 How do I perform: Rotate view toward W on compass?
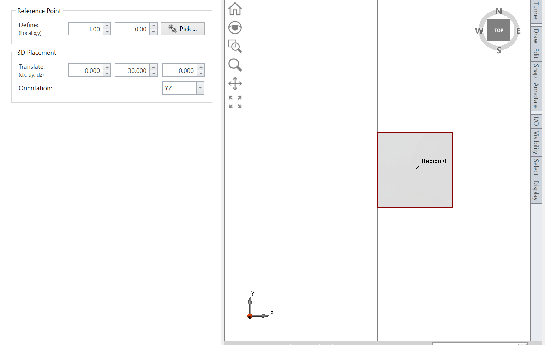pos(479,31)
